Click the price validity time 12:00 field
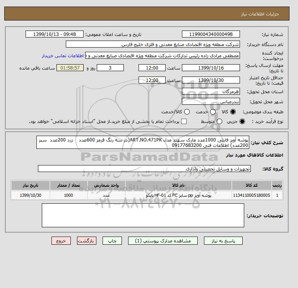Viewport: 298px width, 288px height. coord(152,80)
